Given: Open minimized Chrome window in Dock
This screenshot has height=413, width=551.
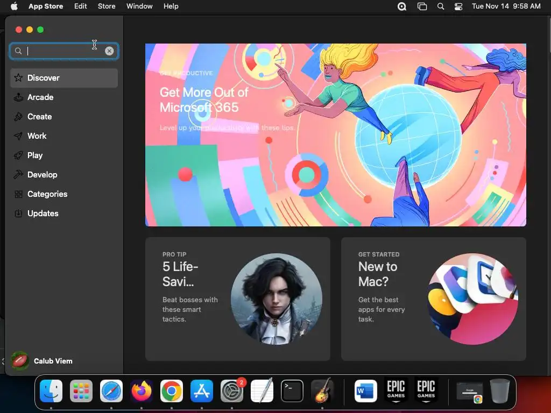Looking at the screenshot, I should [469, 391].
